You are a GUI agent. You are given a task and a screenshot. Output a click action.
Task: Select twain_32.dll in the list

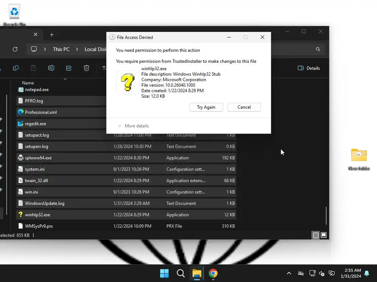[126, 181]
